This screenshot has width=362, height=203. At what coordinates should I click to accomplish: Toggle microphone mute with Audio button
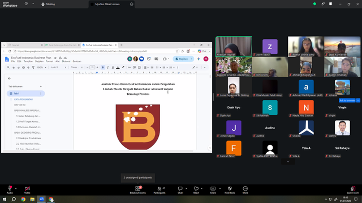(x=10, y=190)
